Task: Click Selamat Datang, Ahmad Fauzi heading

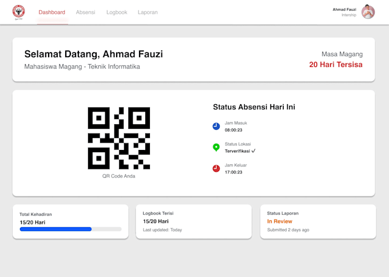Action: tap(93, 54)
